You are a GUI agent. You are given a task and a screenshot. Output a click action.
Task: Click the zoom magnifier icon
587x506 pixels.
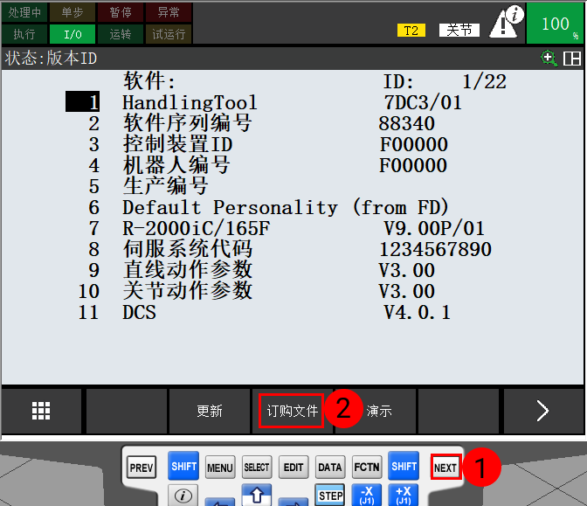549,59
